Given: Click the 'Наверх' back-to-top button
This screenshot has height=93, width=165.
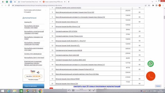Looking at the screenshot, I should pyautogui.click(x=158, y=86).
